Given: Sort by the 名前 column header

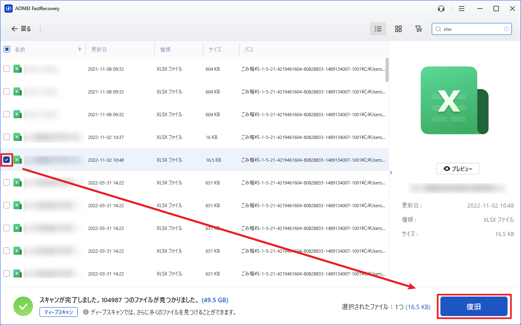Looking at the screenshot, I should point(20,50).
